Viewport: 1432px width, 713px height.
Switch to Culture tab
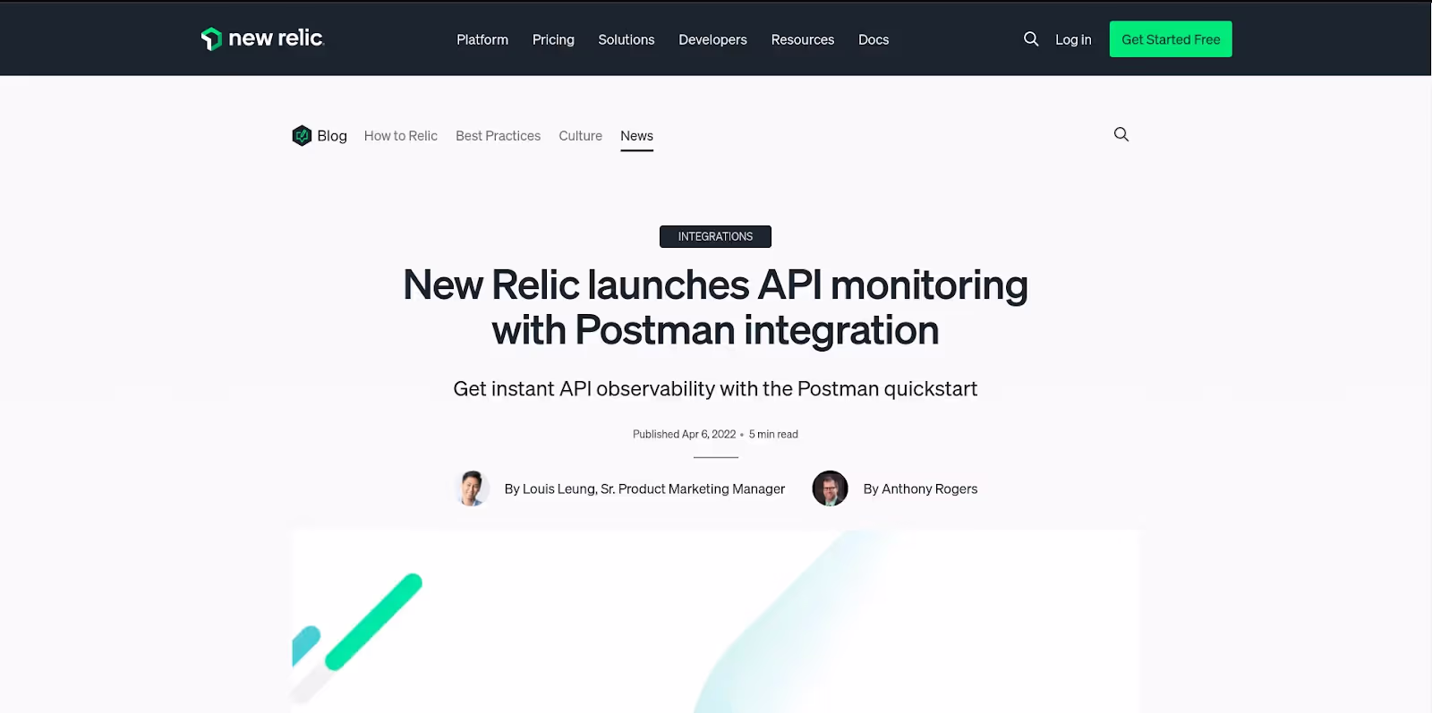coord(581,136)
